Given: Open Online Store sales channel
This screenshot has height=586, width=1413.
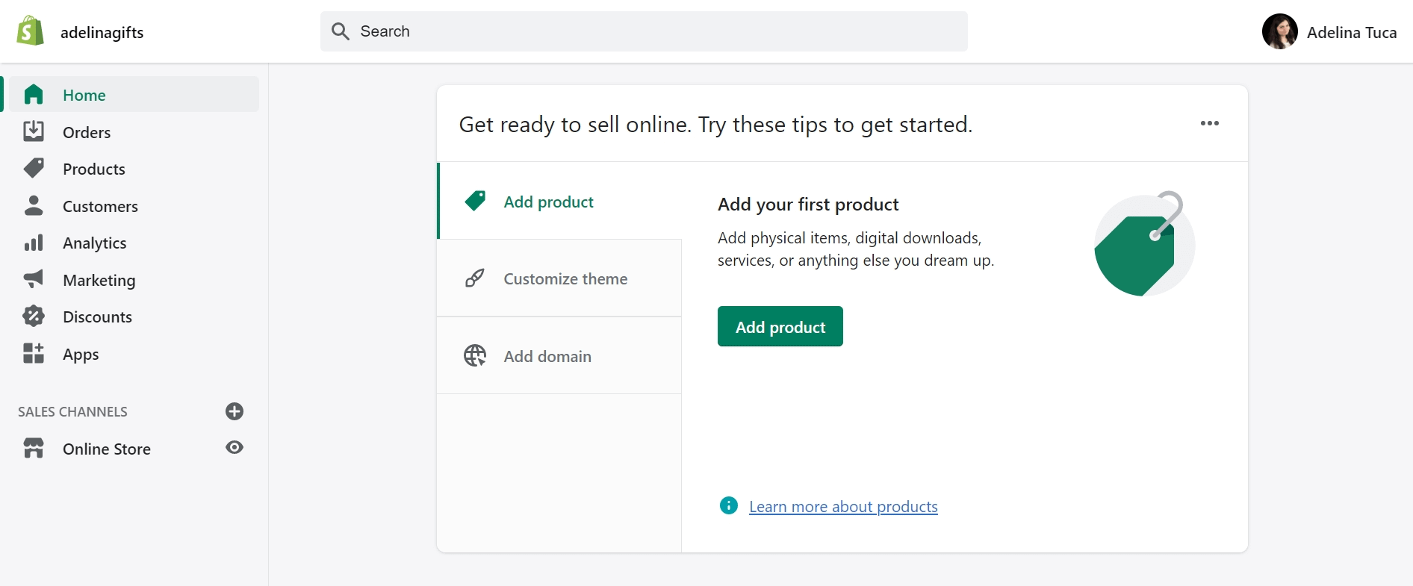Looking at the screenshot, I should click(107, 449).
